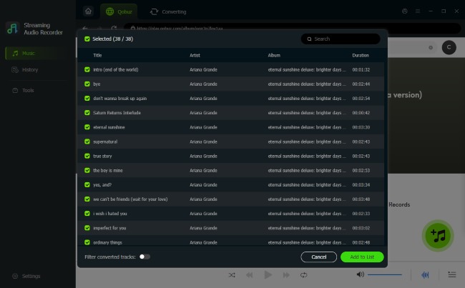Click the Title column header
Screen dimensions: 465x288
click(97, 55)
